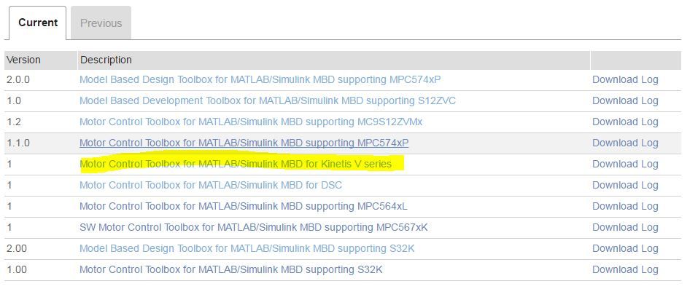Open Motor Control Toolbox supporting S32K link

pos(230,269)
